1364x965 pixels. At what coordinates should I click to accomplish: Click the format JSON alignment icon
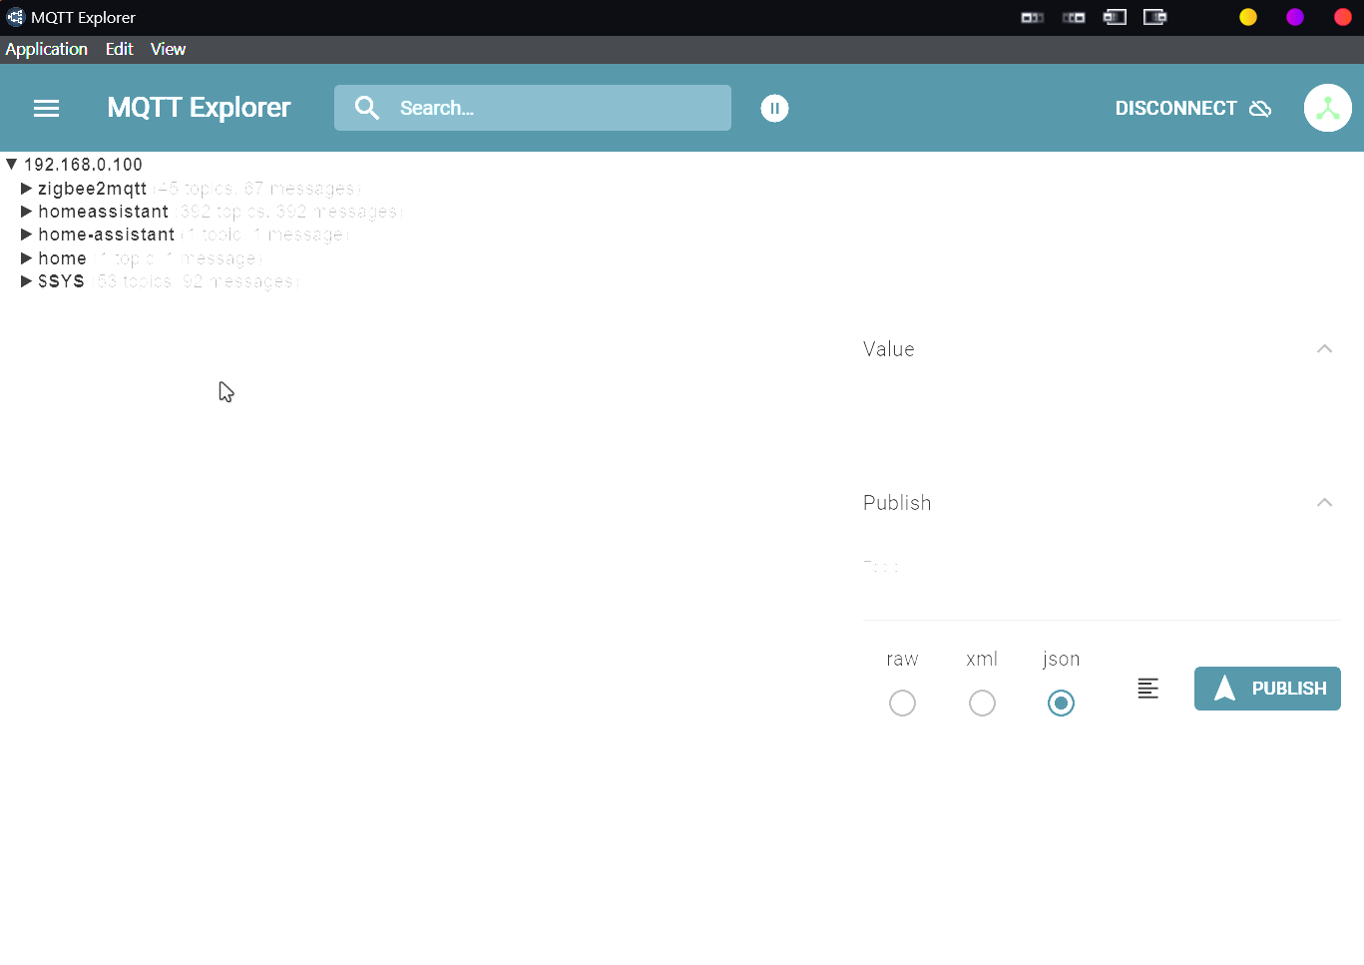pos(1147,689)
